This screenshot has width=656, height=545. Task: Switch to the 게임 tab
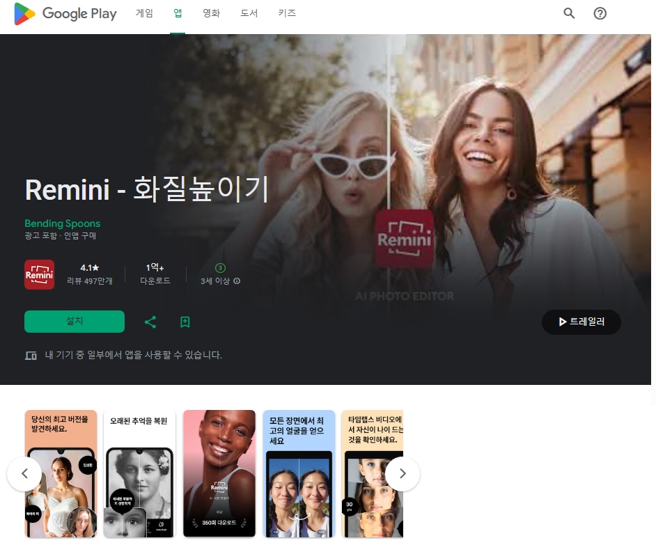144,13
